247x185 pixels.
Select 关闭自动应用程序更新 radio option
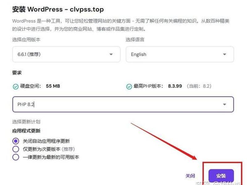(x=16, y=141)
